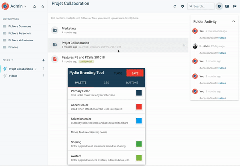
Task: Close the Pydio Branding Tool
Action: pyautogui.click(x=118, y=73)
